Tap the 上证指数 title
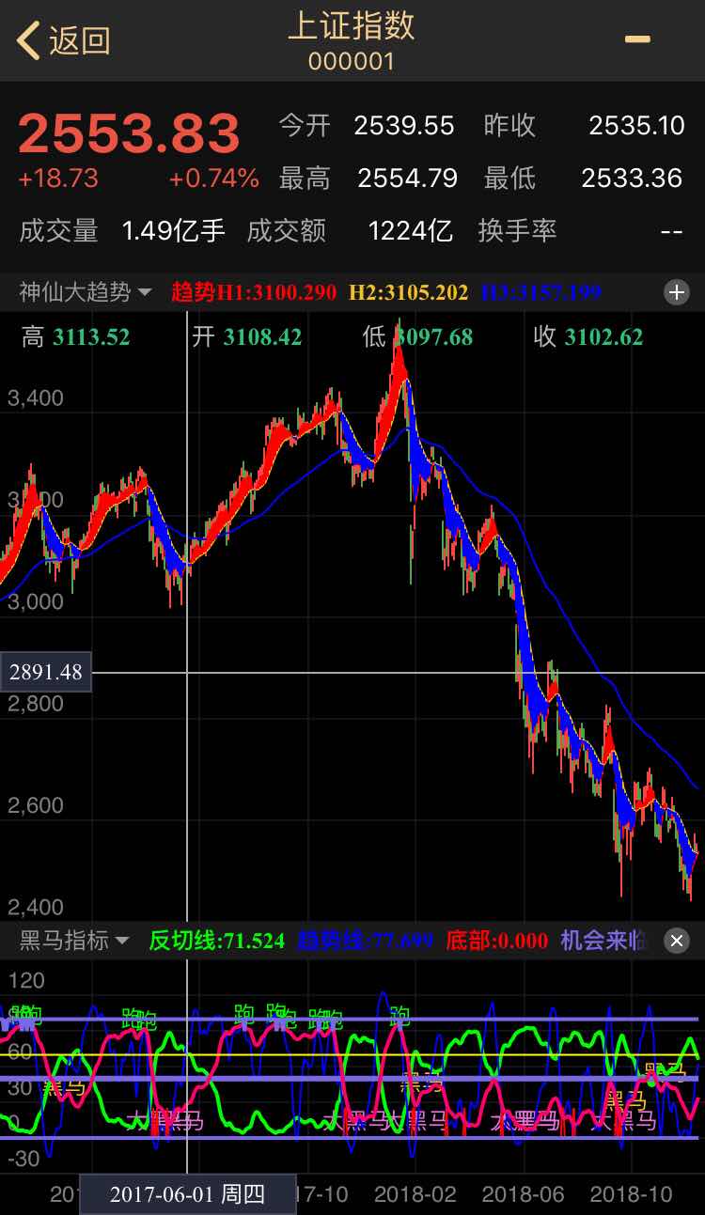705x1215 pixels. [x=351, y=26]
